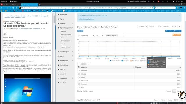The height and width of the screenshot is (104, 186).
Task: Open a new tab with plus button
Action: (40, 5)
